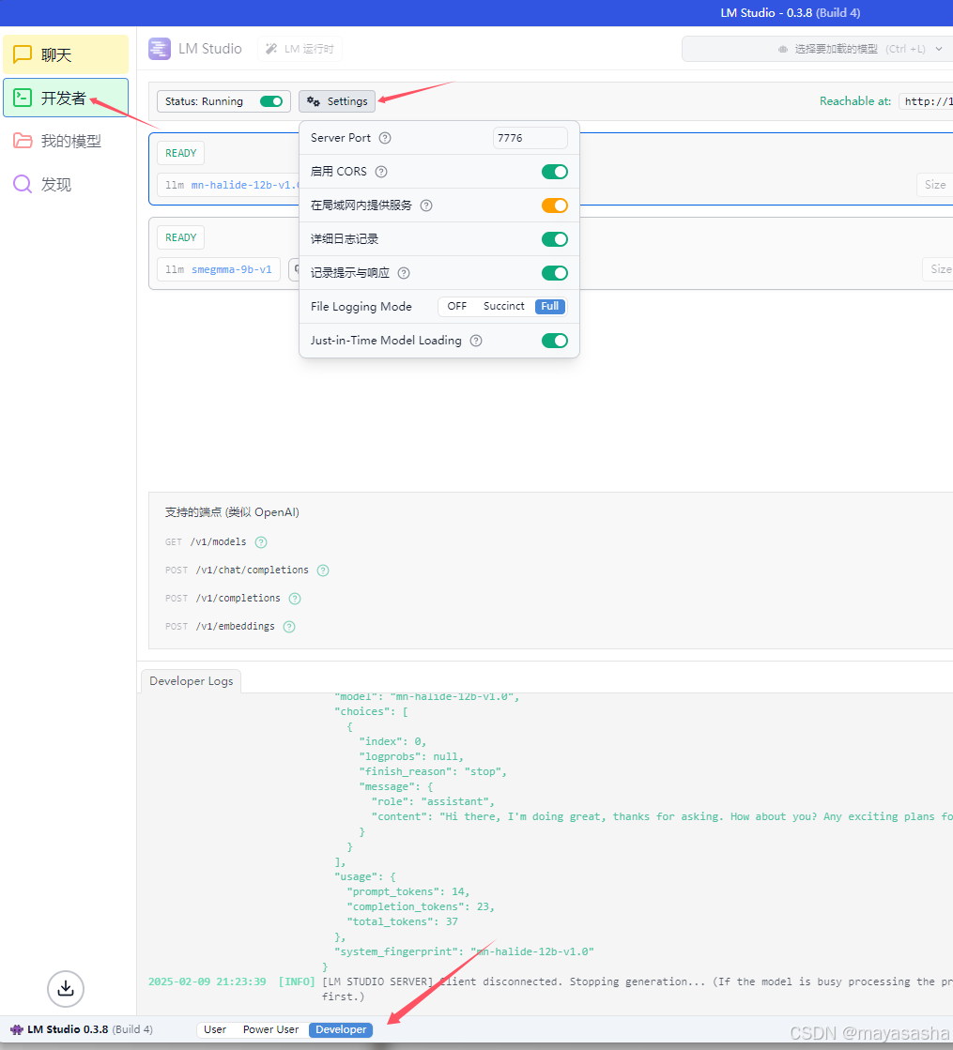Viewport: 953px width, 1050px height.
Task: Toggle verbose logging (详细日志记录) switch
Action: 554,239
